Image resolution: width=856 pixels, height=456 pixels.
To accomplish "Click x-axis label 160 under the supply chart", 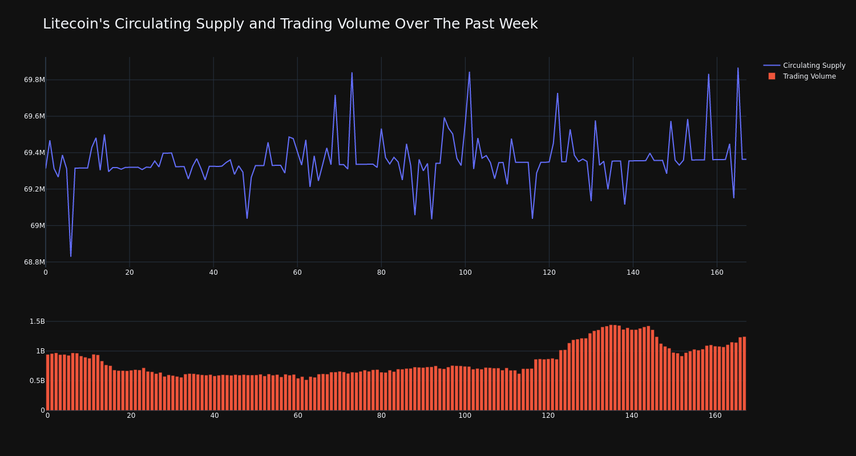I will [x=717, y=272].
